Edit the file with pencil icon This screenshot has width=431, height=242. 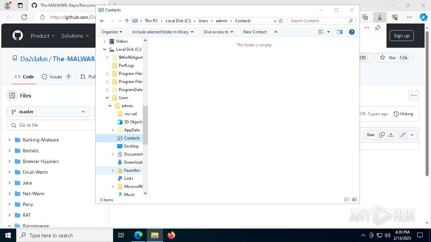pyautogui.click(x=403, y=135)
